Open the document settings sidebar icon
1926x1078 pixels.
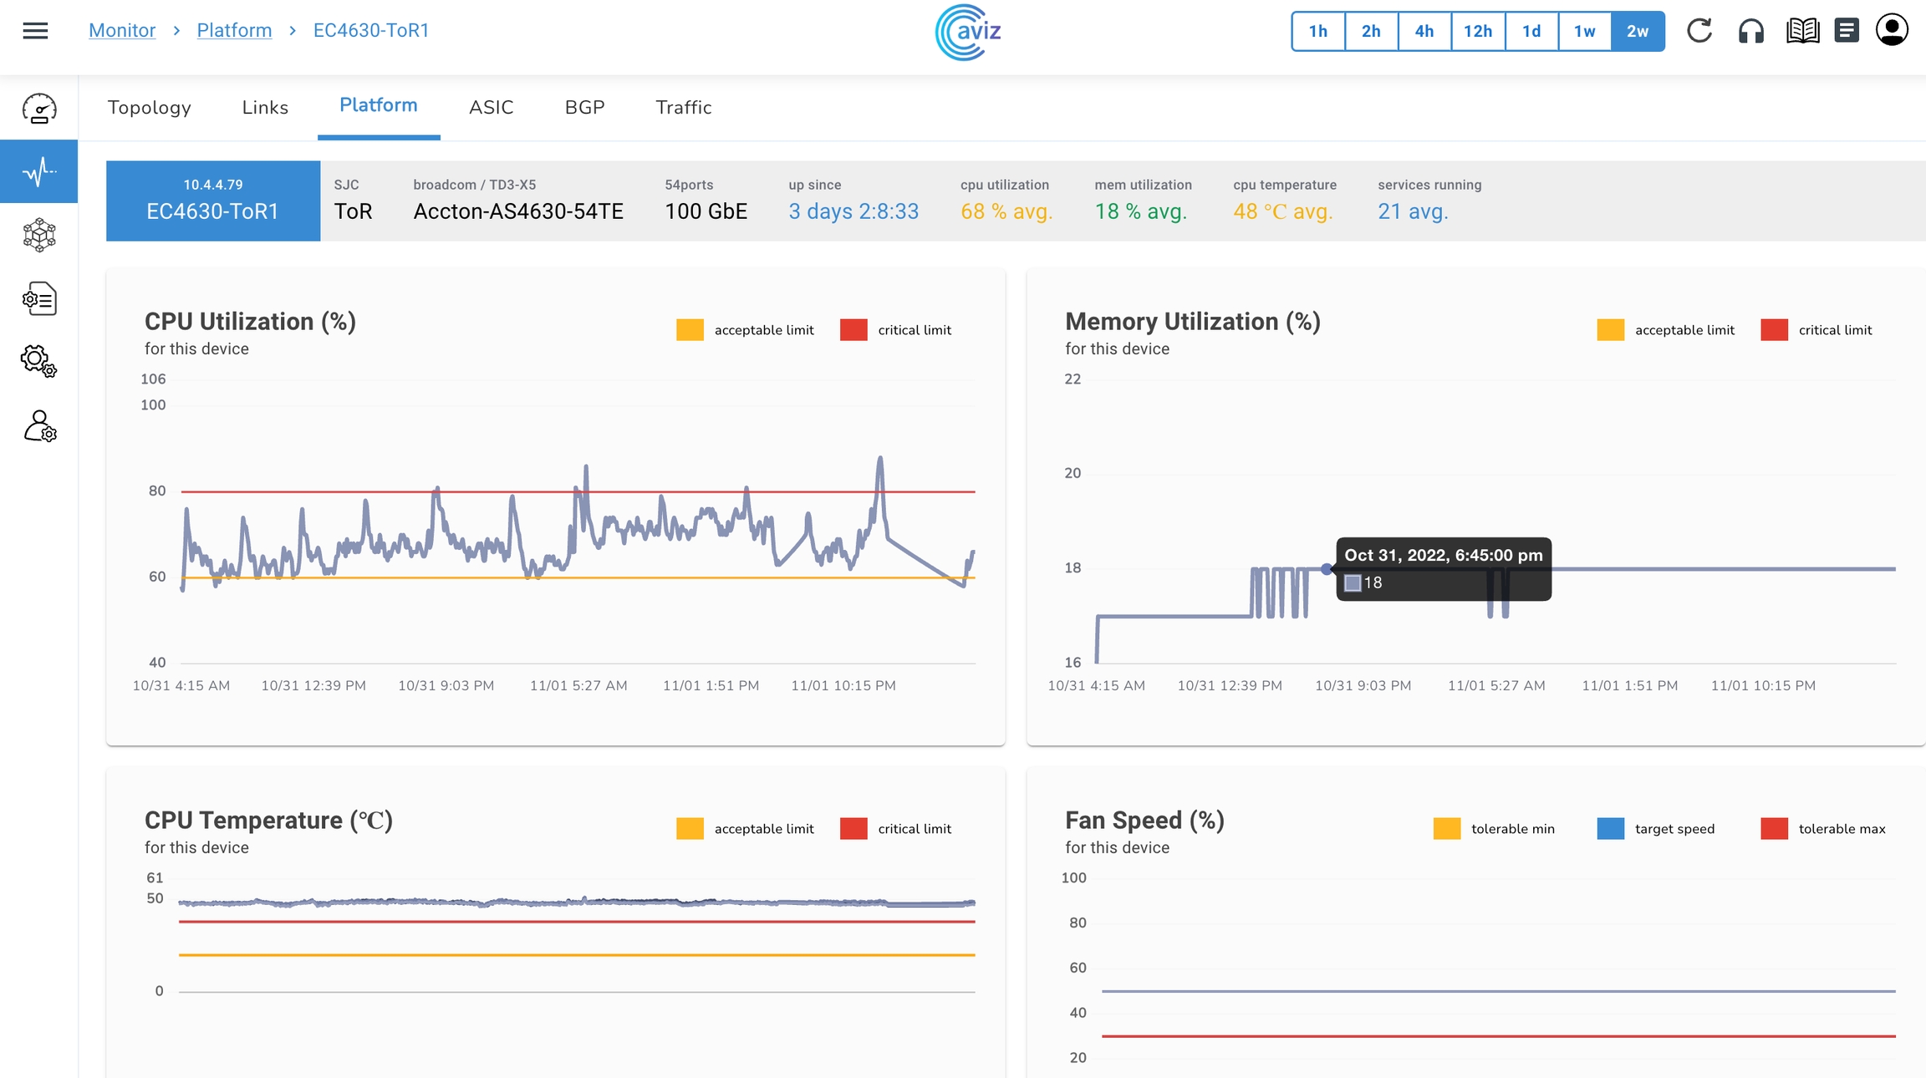[x=39, y=298]
